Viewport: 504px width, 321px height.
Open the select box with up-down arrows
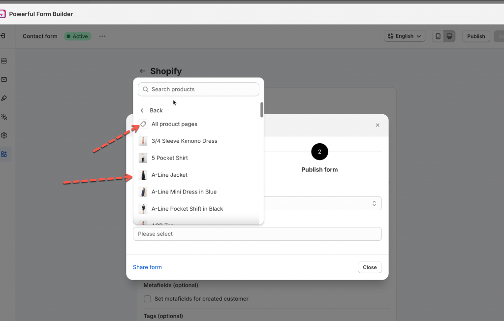click(322, 203)
